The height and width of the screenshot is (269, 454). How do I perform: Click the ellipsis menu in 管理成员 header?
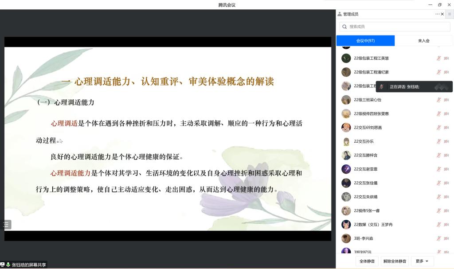[x=438, y=14]
